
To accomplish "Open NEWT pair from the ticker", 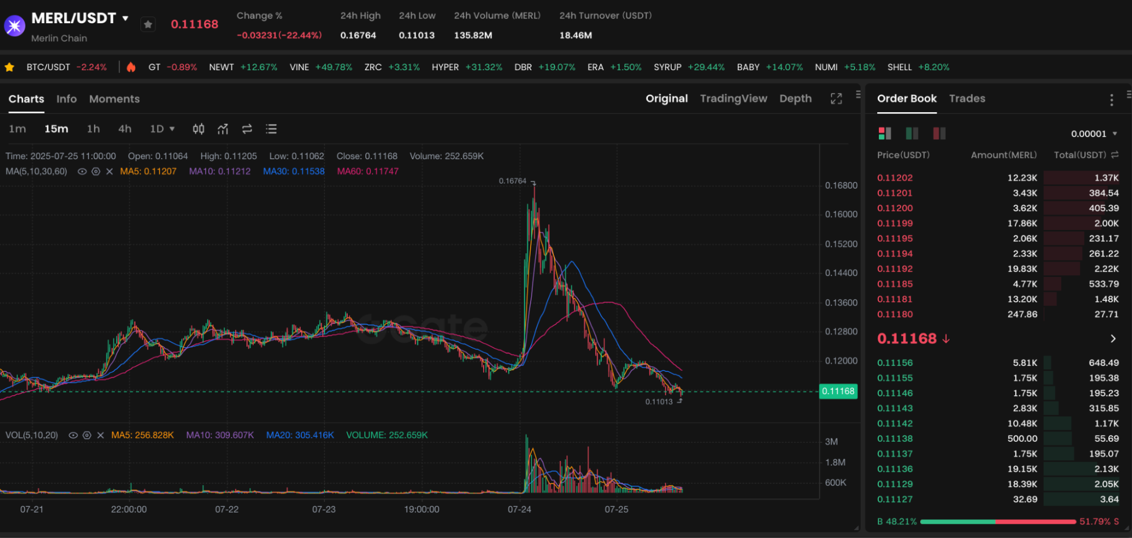I will click(x=243, y=67).
